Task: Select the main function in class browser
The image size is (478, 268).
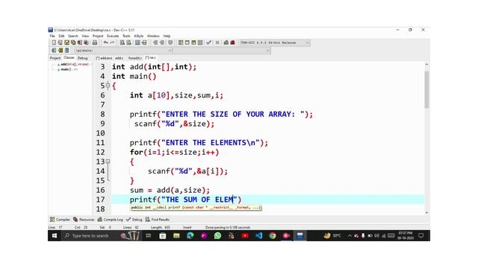Action: [68, 69]
